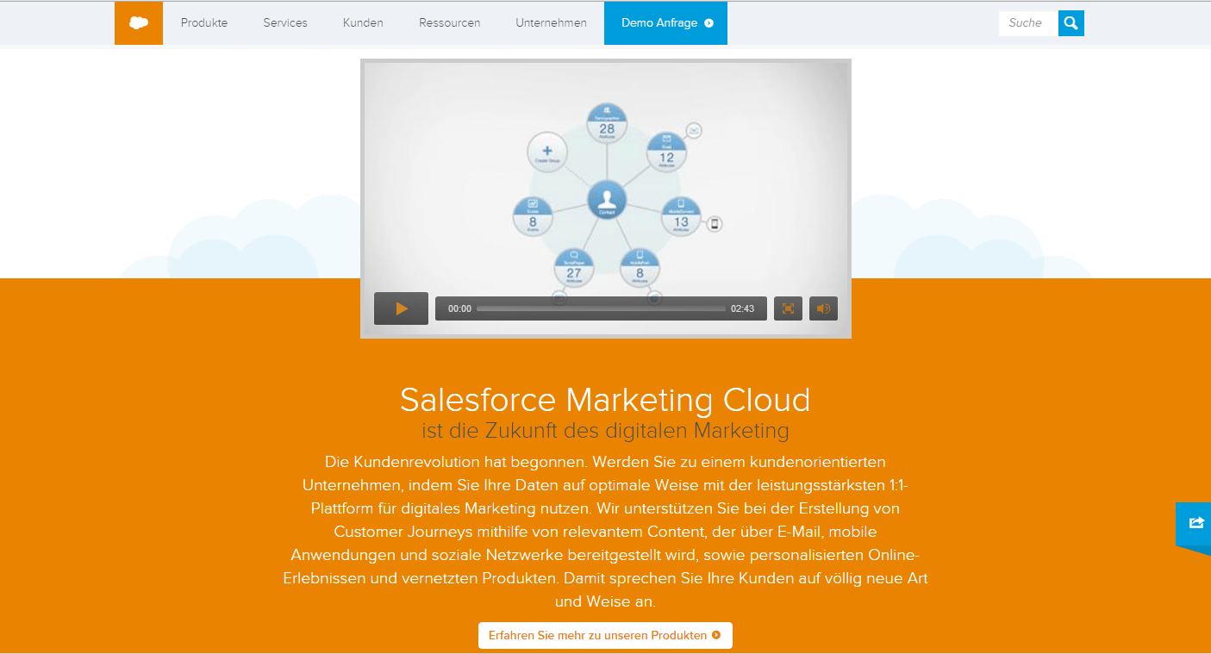Open the Unternehmen menu
This screenshot has height=654, width=1211.
(x=552, y=23)
